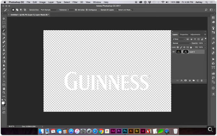The width and height of the screenshot is (217, 136).
Task: Open Fill slider dropdown arrow
Action: point(205,47)
